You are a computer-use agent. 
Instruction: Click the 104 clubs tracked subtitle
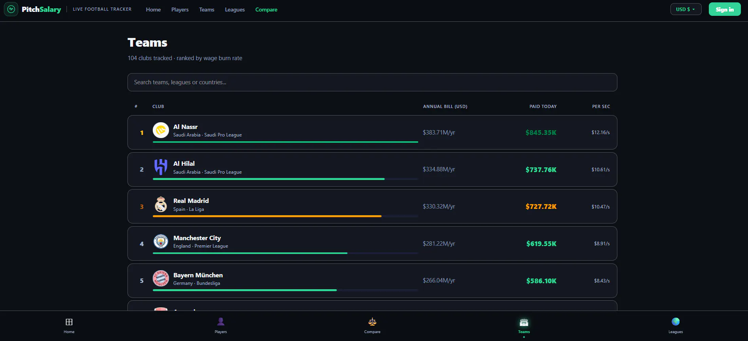click(185, 58)
